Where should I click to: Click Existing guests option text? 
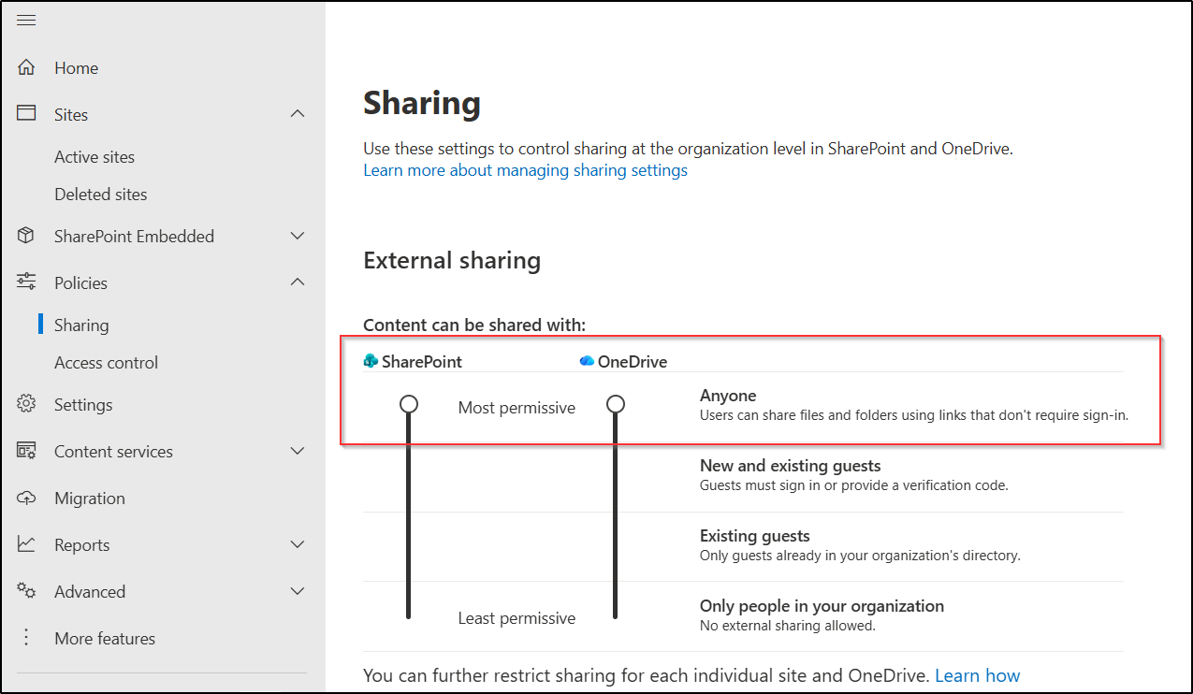pos(755,535)
